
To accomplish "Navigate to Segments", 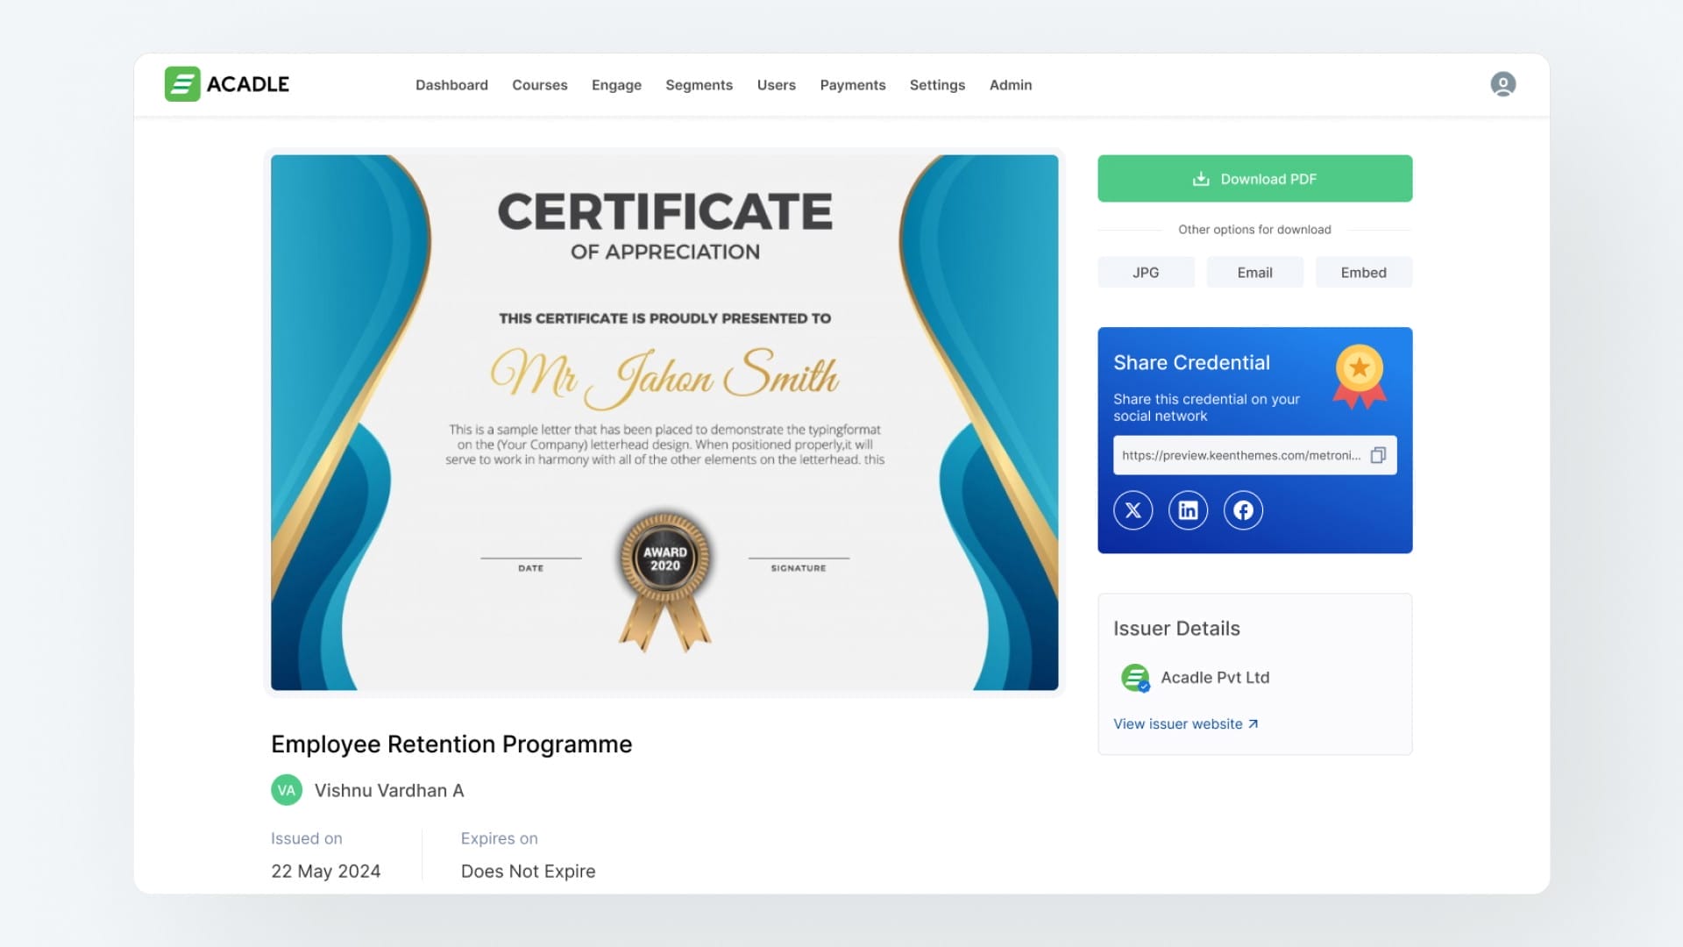I will (699, 85).
